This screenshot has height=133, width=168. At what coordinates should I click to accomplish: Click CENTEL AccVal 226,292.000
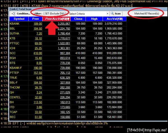114,97
